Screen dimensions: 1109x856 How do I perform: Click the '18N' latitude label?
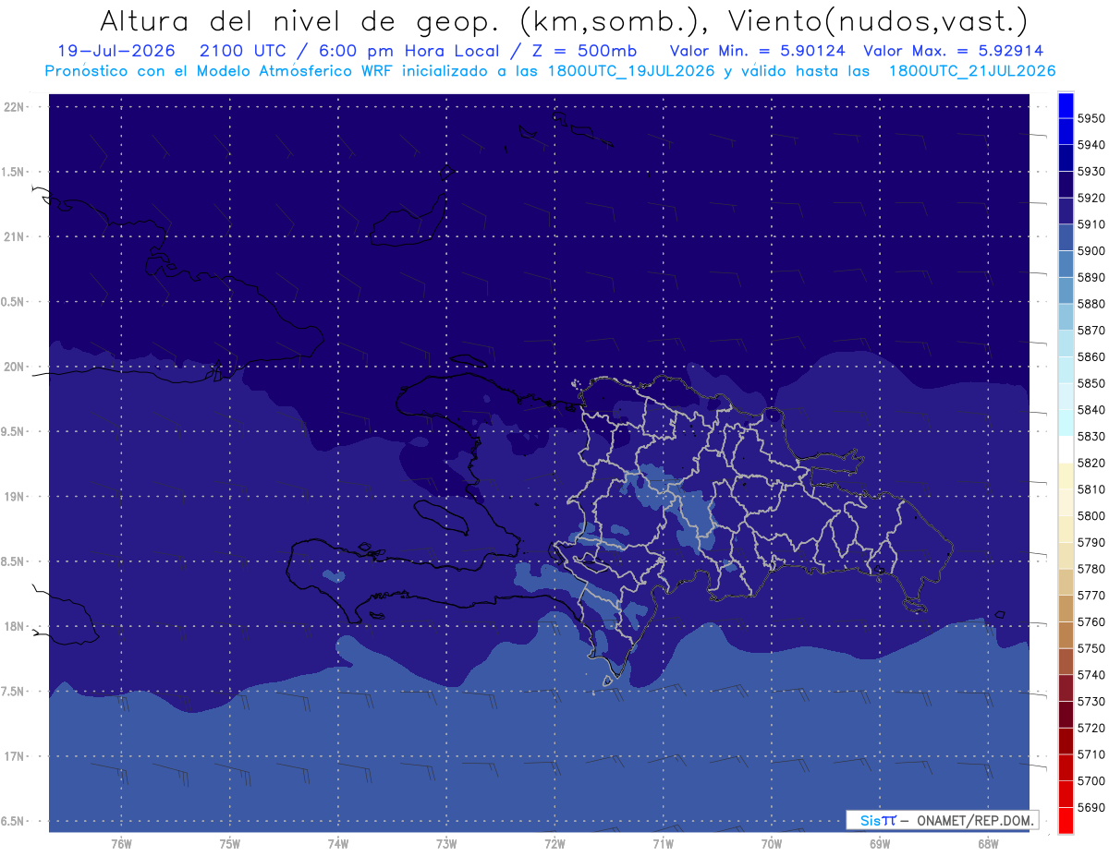click(15, 626)
